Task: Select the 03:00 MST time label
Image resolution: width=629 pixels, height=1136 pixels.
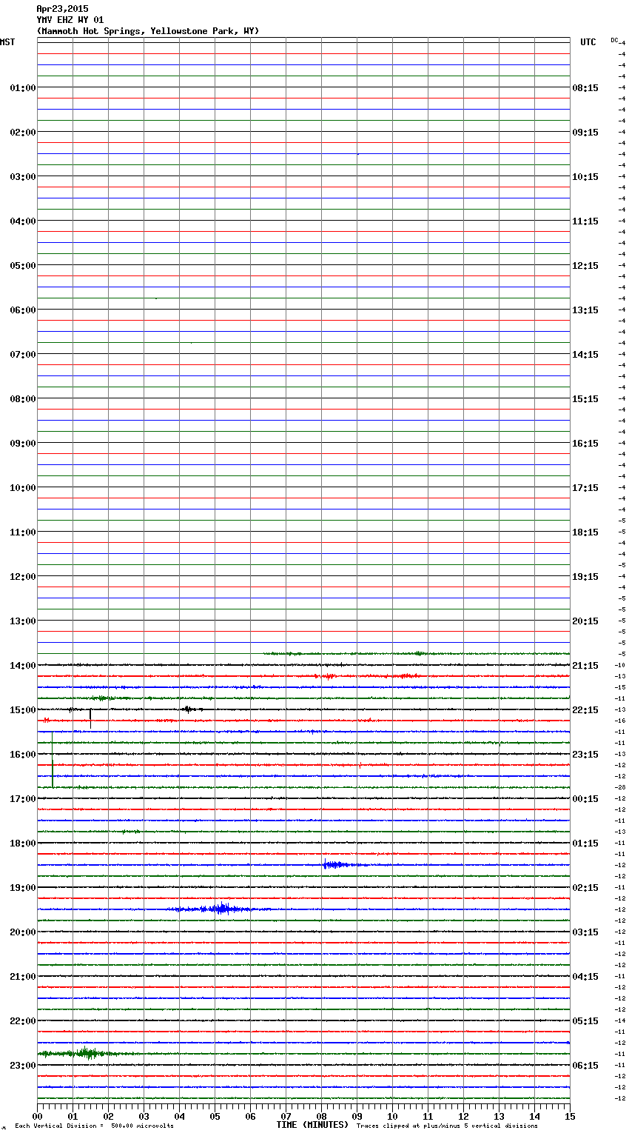Action: (x=23, y=177)
